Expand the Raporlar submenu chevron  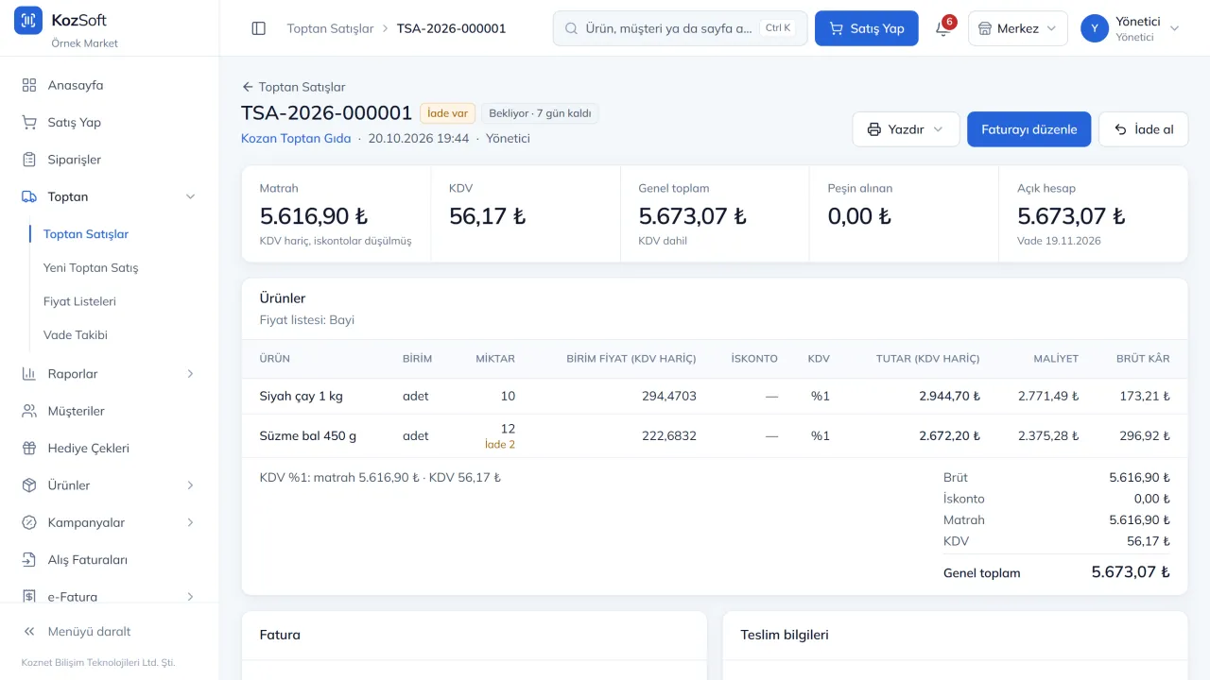click(190, 374)
